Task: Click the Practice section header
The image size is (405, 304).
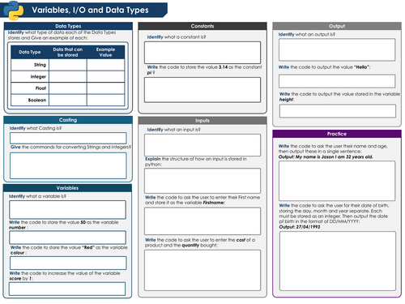Action: pyautogui.click(x=337, y=134)
